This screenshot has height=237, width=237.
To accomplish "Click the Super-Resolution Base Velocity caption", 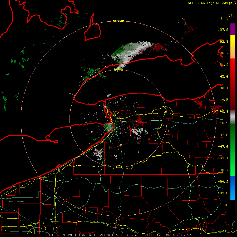I will click(x=119, y=235).
